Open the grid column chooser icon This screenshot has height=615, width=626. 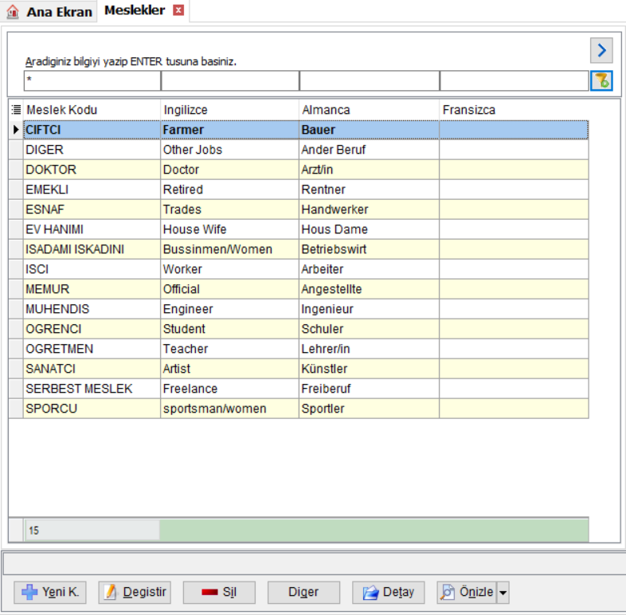(x=16, y=109)
